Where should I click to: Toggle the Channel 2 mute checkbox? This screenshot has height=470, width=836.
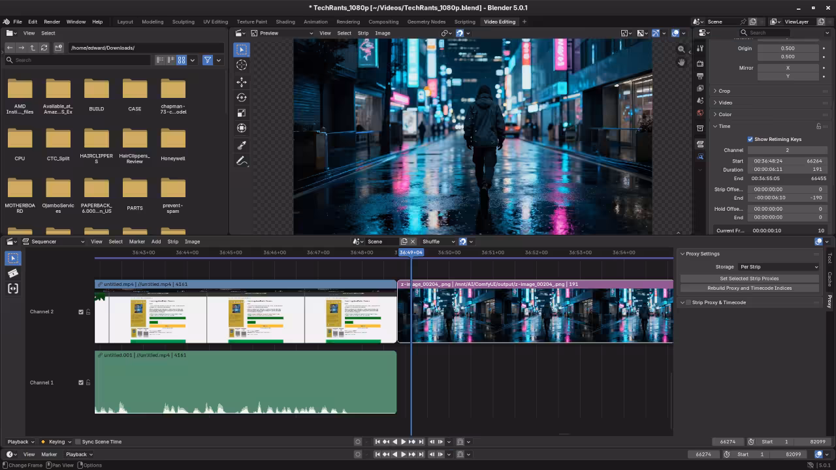pyautogui.click(x=81, y=312)
